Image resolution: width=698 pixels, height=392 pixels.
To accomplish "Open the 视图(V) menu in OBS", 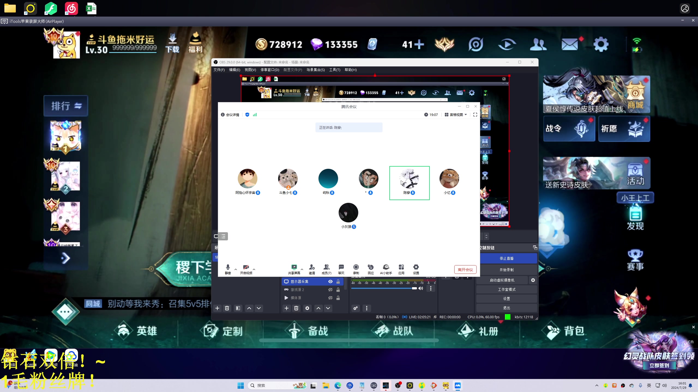I will 250,70.
